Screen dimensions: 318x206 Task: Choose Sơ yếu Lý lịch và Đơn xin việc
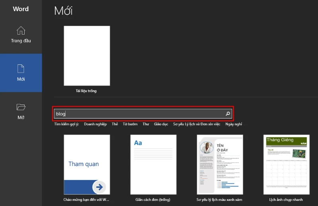[196, 124]
